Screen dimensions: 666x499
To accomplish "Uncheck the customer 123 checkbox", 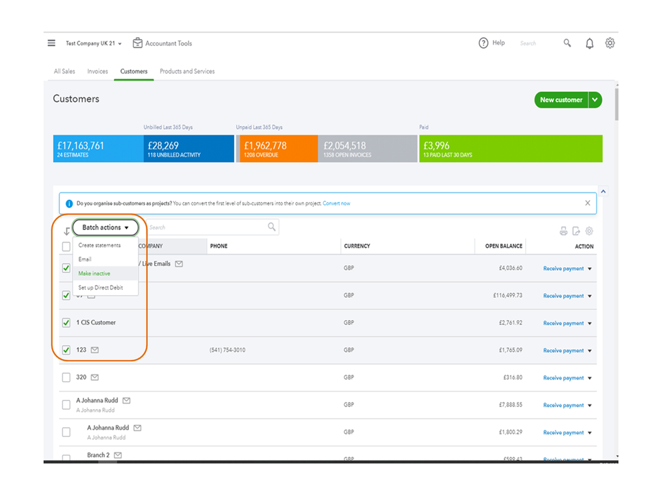I will tap(66, 350).
